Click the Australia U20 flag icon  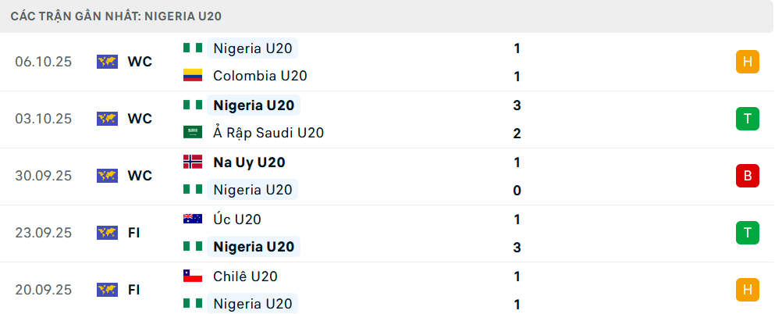pyautogui.click(x=192, y=219)
